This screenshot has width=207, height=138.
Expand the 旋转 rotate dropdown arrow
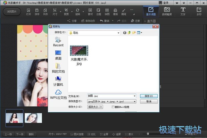(83, 12)
